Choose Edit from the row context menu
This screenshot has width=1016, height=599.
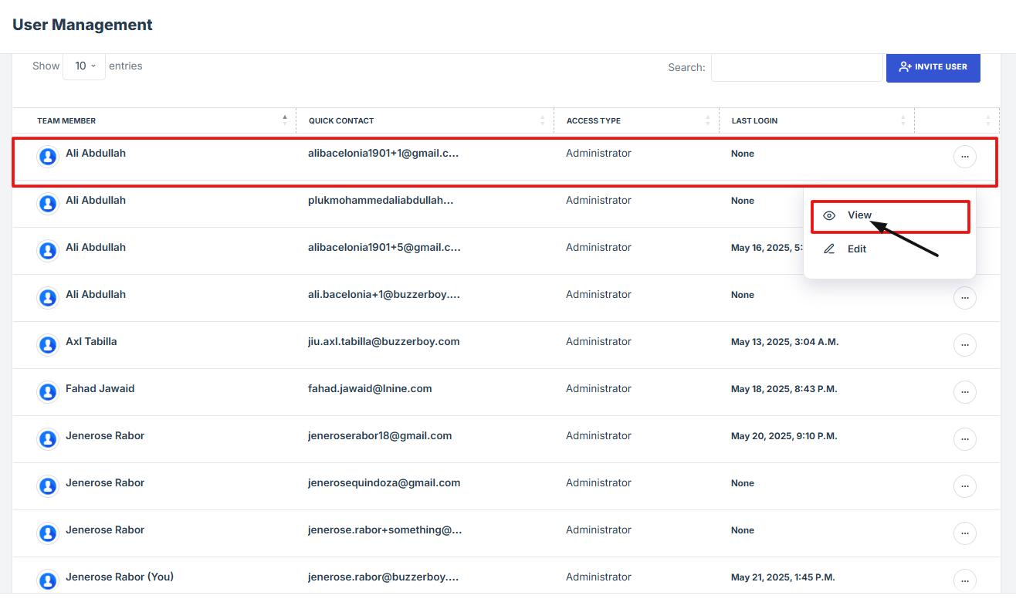[x=856, y=249]
